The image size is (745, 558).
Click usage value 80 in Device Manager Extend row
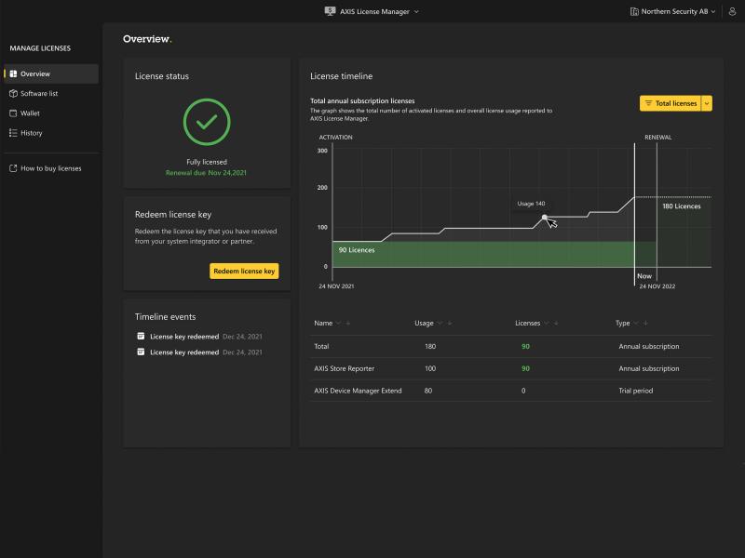(x=428, y=391)
